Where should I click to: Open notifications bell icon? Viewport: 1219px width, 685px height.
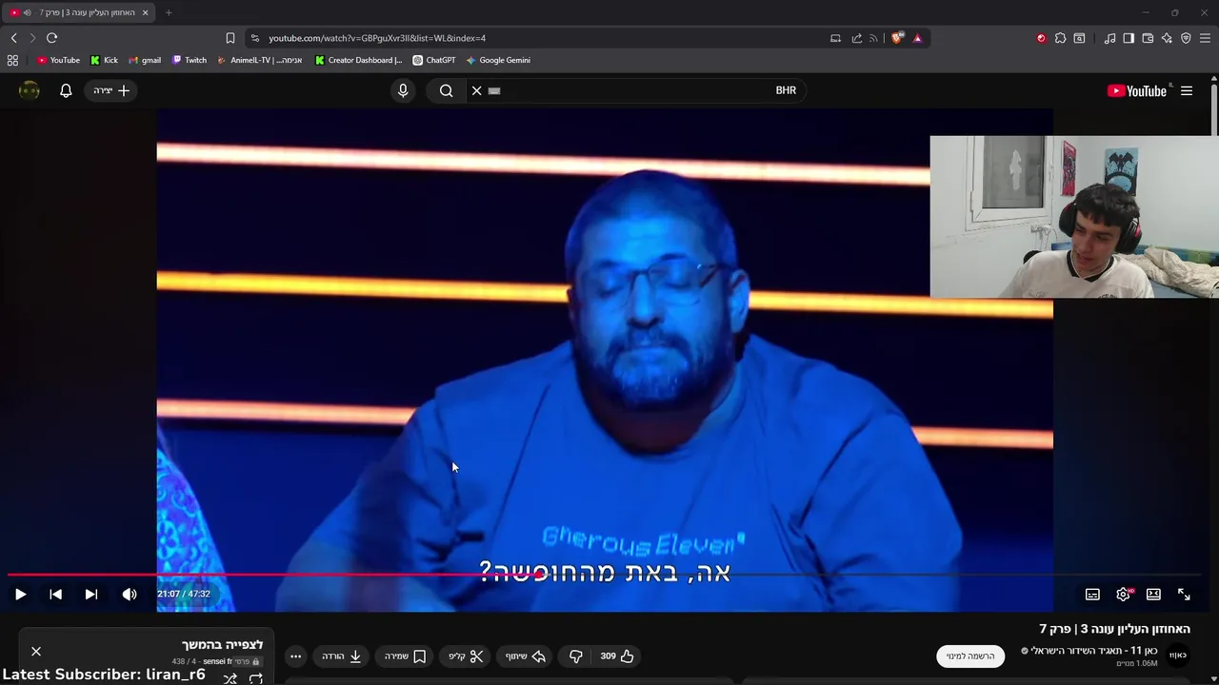point(66,90)
